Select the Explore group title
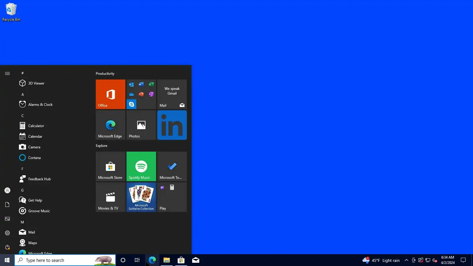Viewport: 473px width, 266px height. click(101, 146)
